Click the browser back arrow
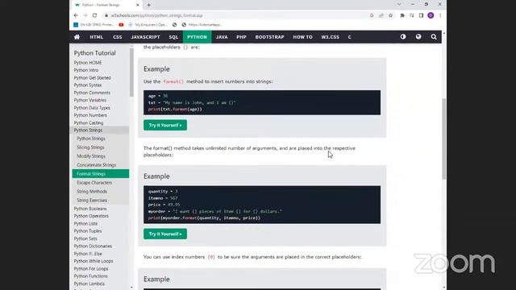The image size is (516, 290). (76, 15)
